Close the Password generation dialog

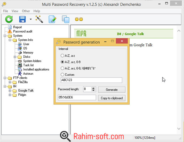click(x=122, y=41)
